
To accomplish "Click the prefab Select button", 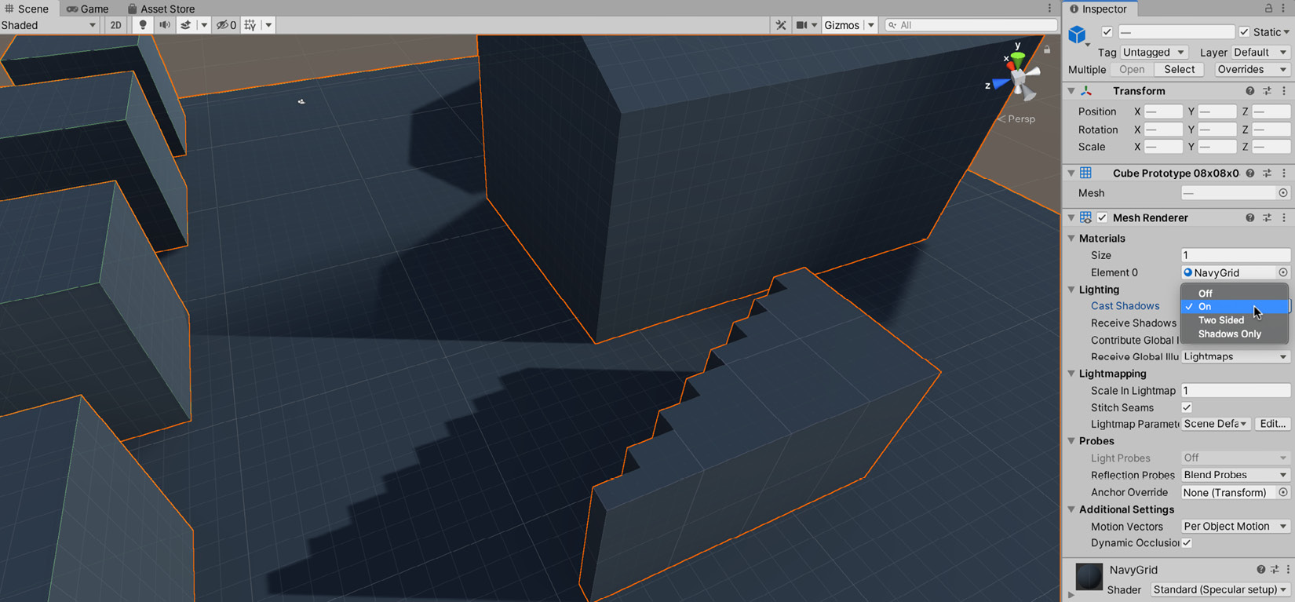I will 1179,69.
